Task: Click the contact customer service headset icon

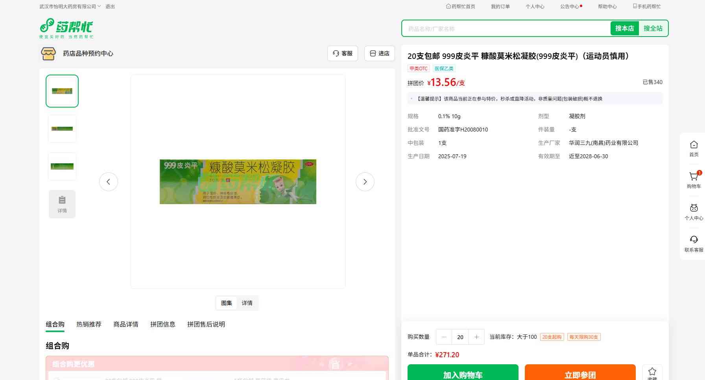Action: (x=694, y=240)
